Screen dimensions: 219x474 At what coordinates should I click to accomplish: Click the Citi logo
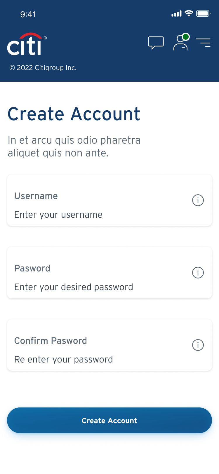pos(27,44)
